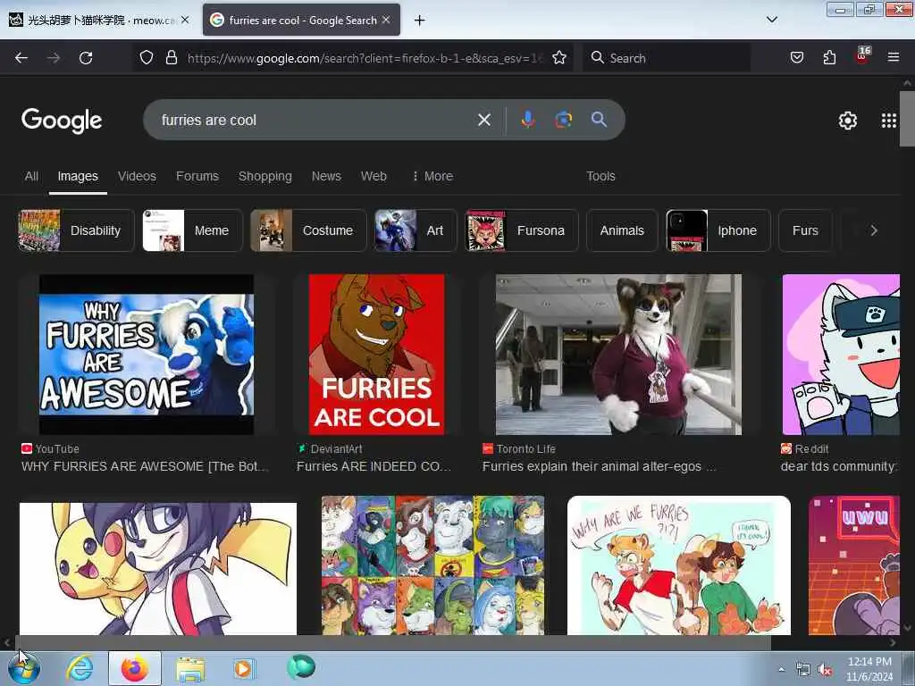915x686 pixels.
Task: Click the site padlock security icon
Action: coord(171,58)
